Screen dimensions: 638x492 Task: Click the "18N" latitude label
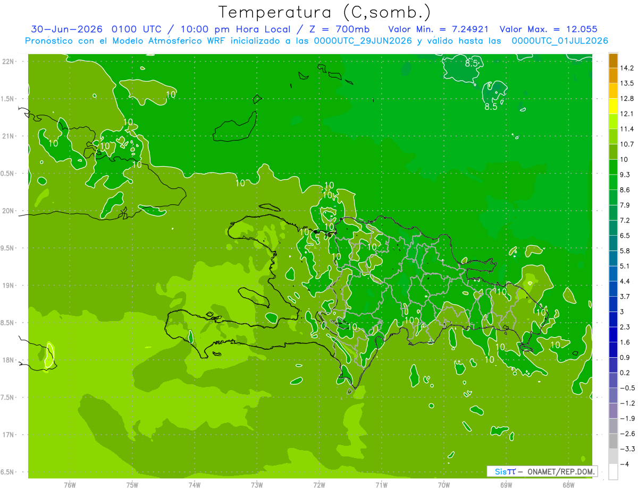[9, 360]
